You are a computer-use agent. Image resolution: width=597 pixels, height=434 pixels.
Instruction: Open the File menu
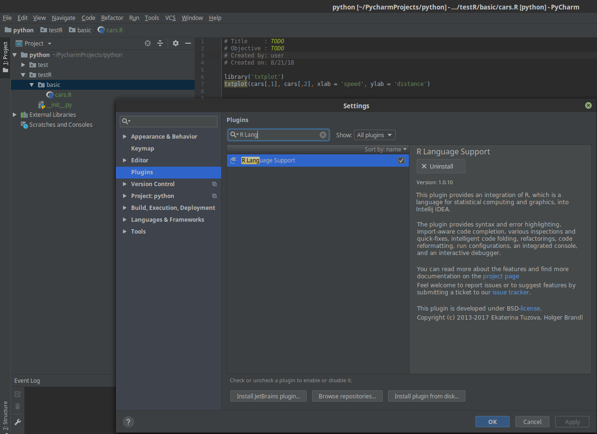pos(7,18)
